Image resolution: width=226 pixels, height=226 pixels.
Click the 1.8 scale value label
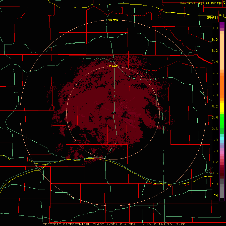[215, 140]
